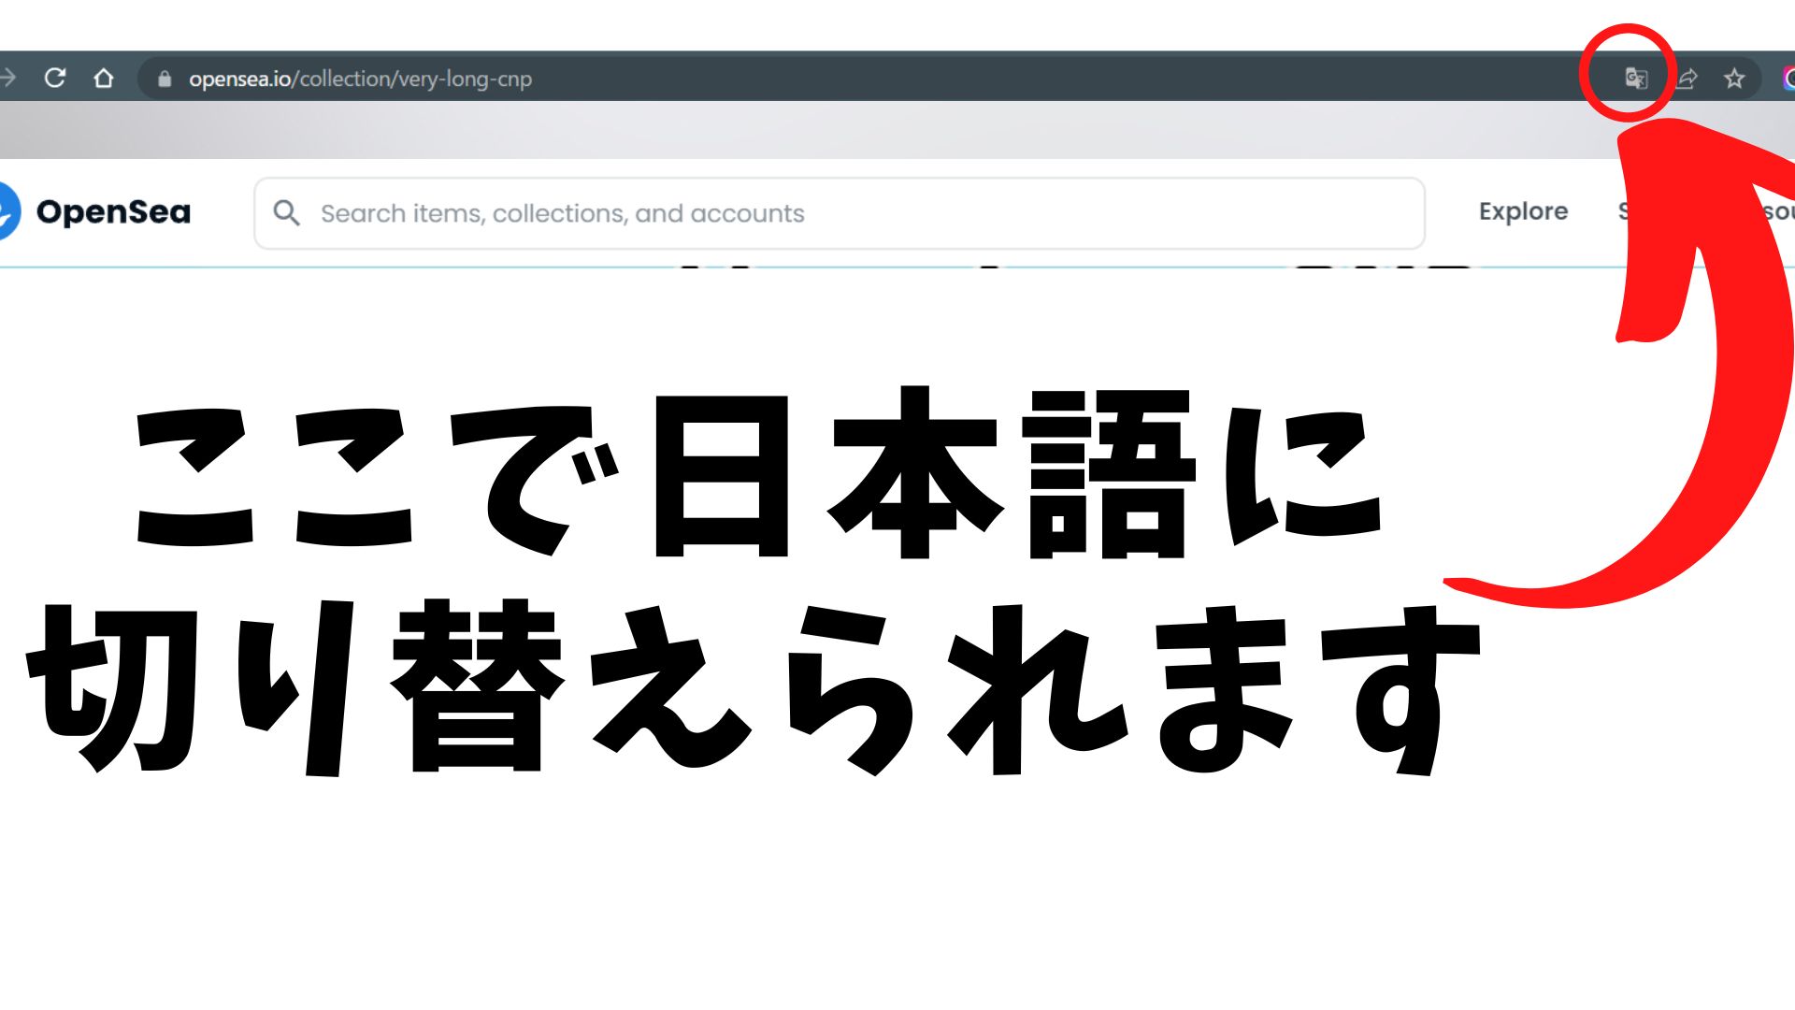This screenshot has height=1010, width=1795.
Task: Click the OpenSea wordmark link
Action: point(114,211)
